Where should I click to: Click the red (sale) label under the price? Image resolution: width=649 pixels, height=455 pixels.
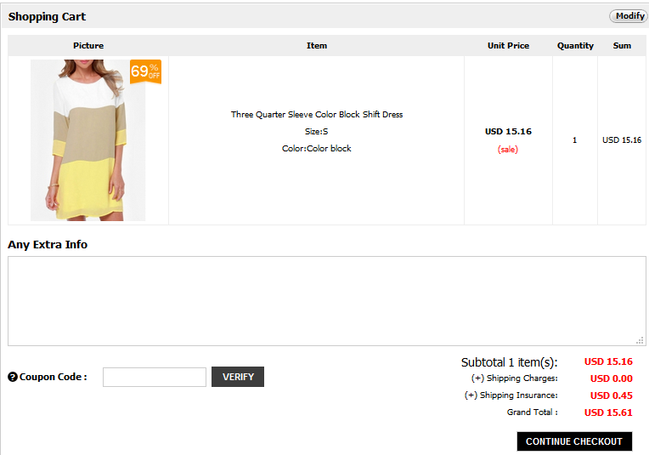point(508,149)
